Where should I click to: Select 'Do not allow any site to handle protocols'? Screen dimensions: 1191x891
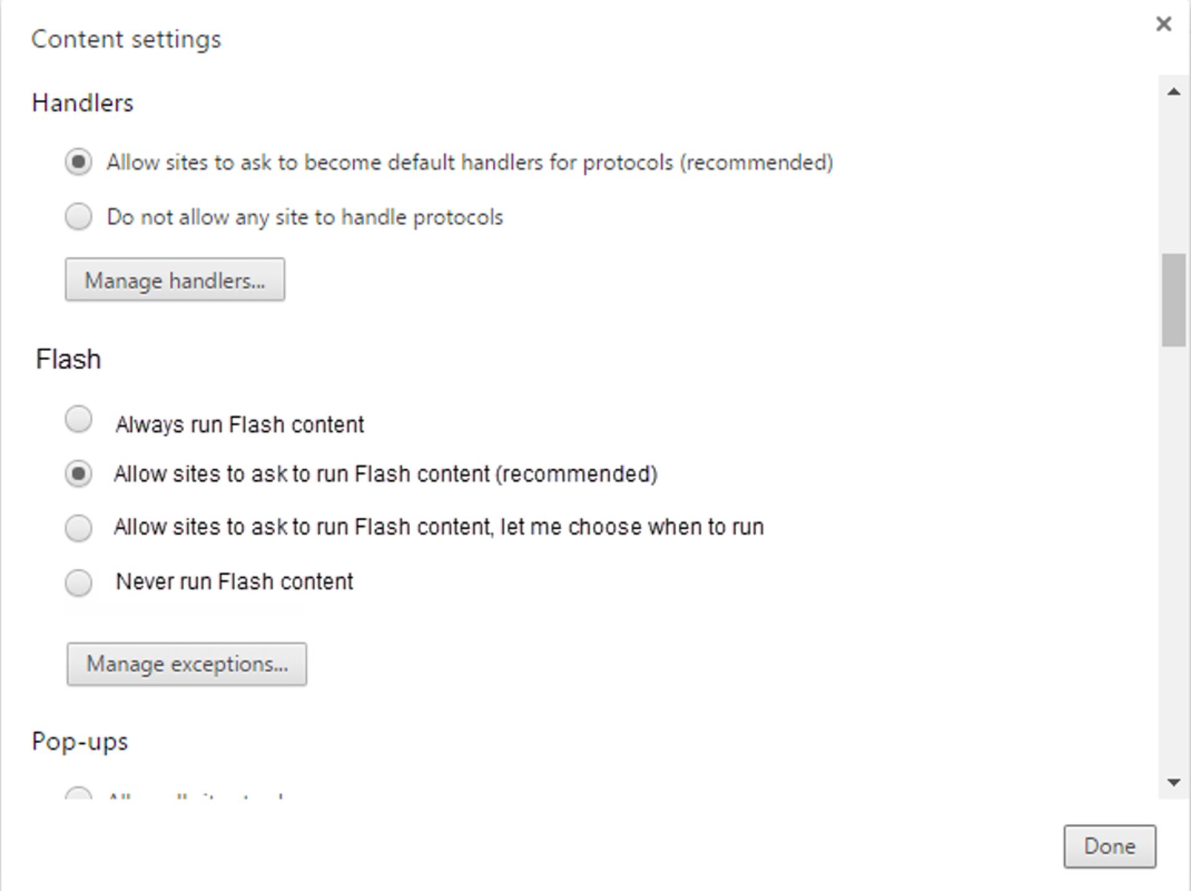[78, 217]
